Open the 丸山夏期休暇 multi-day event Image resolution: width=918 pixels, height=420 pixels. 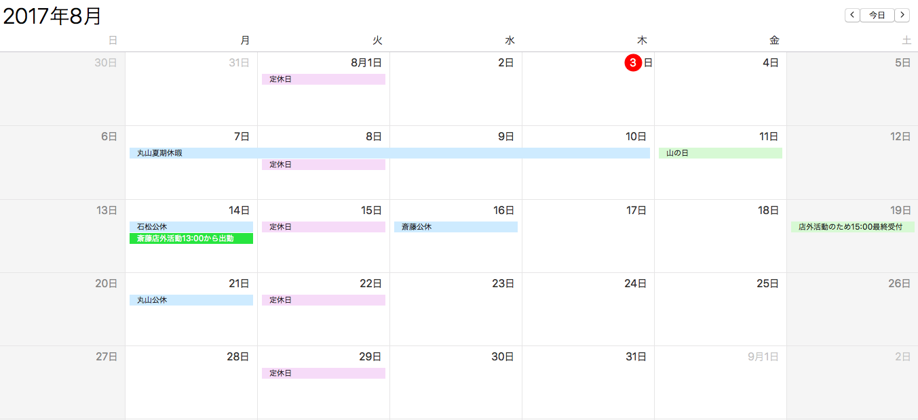389,153
